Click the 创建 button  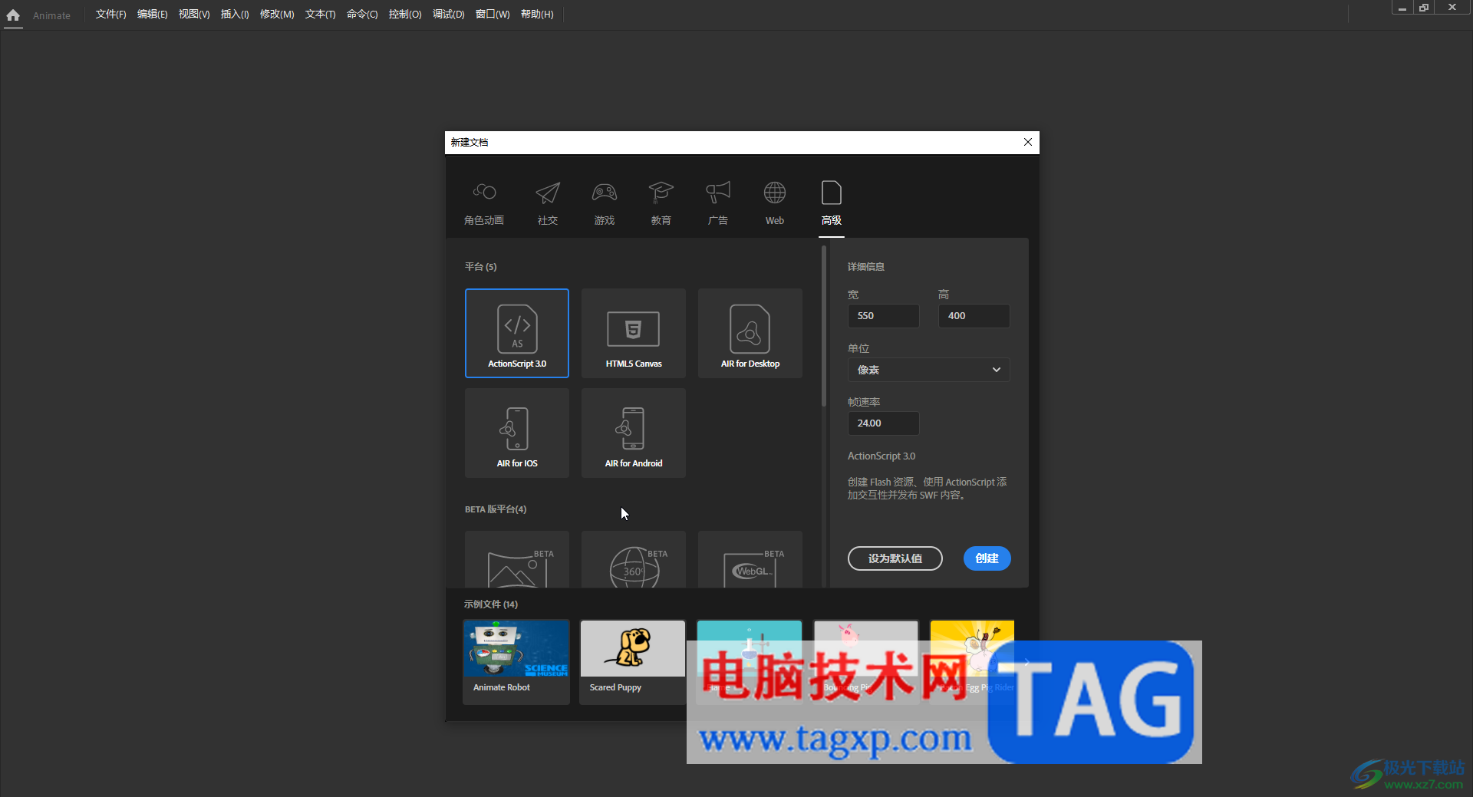click(987, 558)
